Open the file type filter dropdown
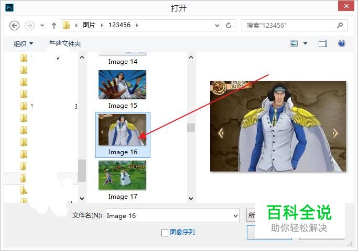 (251, 215)
